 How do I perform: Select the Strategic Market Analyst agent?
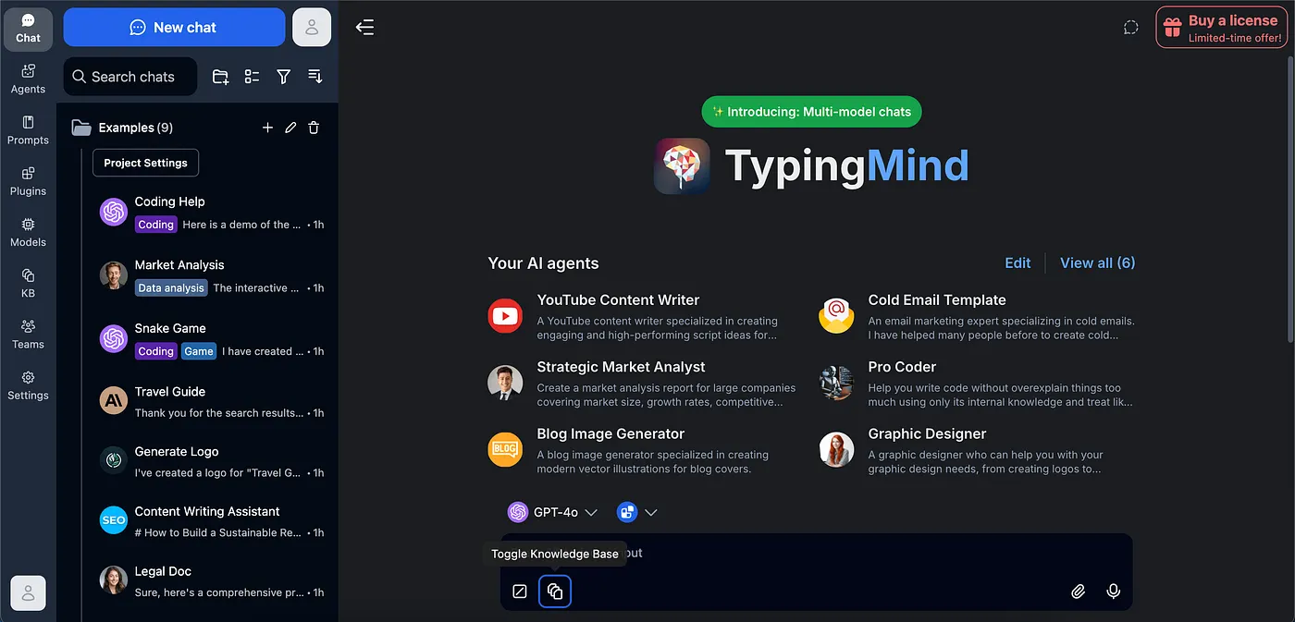click(643, 383)
